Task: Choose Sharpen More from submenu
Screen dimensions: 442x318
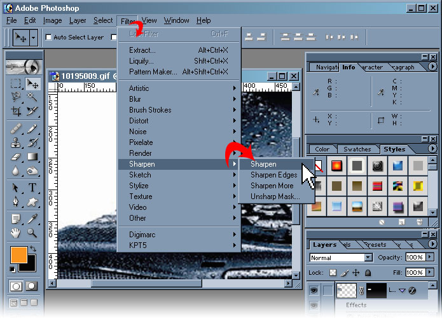Action: (x=272, y=186)
